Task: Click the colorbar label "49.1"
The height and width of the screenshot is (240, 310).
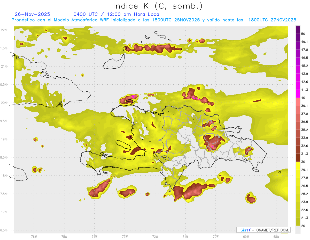Action: coord(305,42)
